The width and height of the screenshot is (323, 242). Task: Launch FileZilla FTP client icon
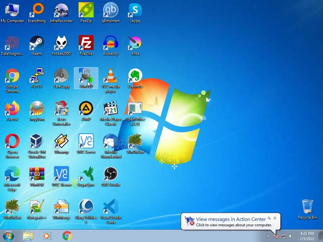[86, 46]
